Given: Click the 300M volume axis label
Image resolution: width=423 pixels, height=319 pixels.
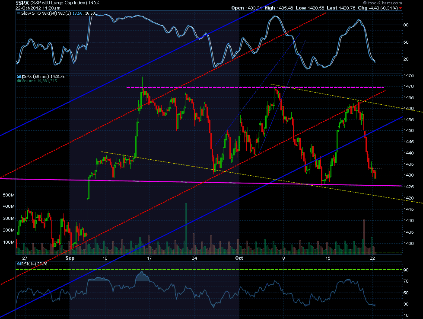Looking at the screenshot, I should [9, 219].
